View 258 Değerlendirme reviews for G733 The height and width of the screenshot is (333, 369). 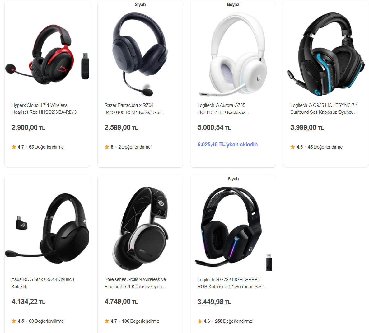(x=233, y=321)
